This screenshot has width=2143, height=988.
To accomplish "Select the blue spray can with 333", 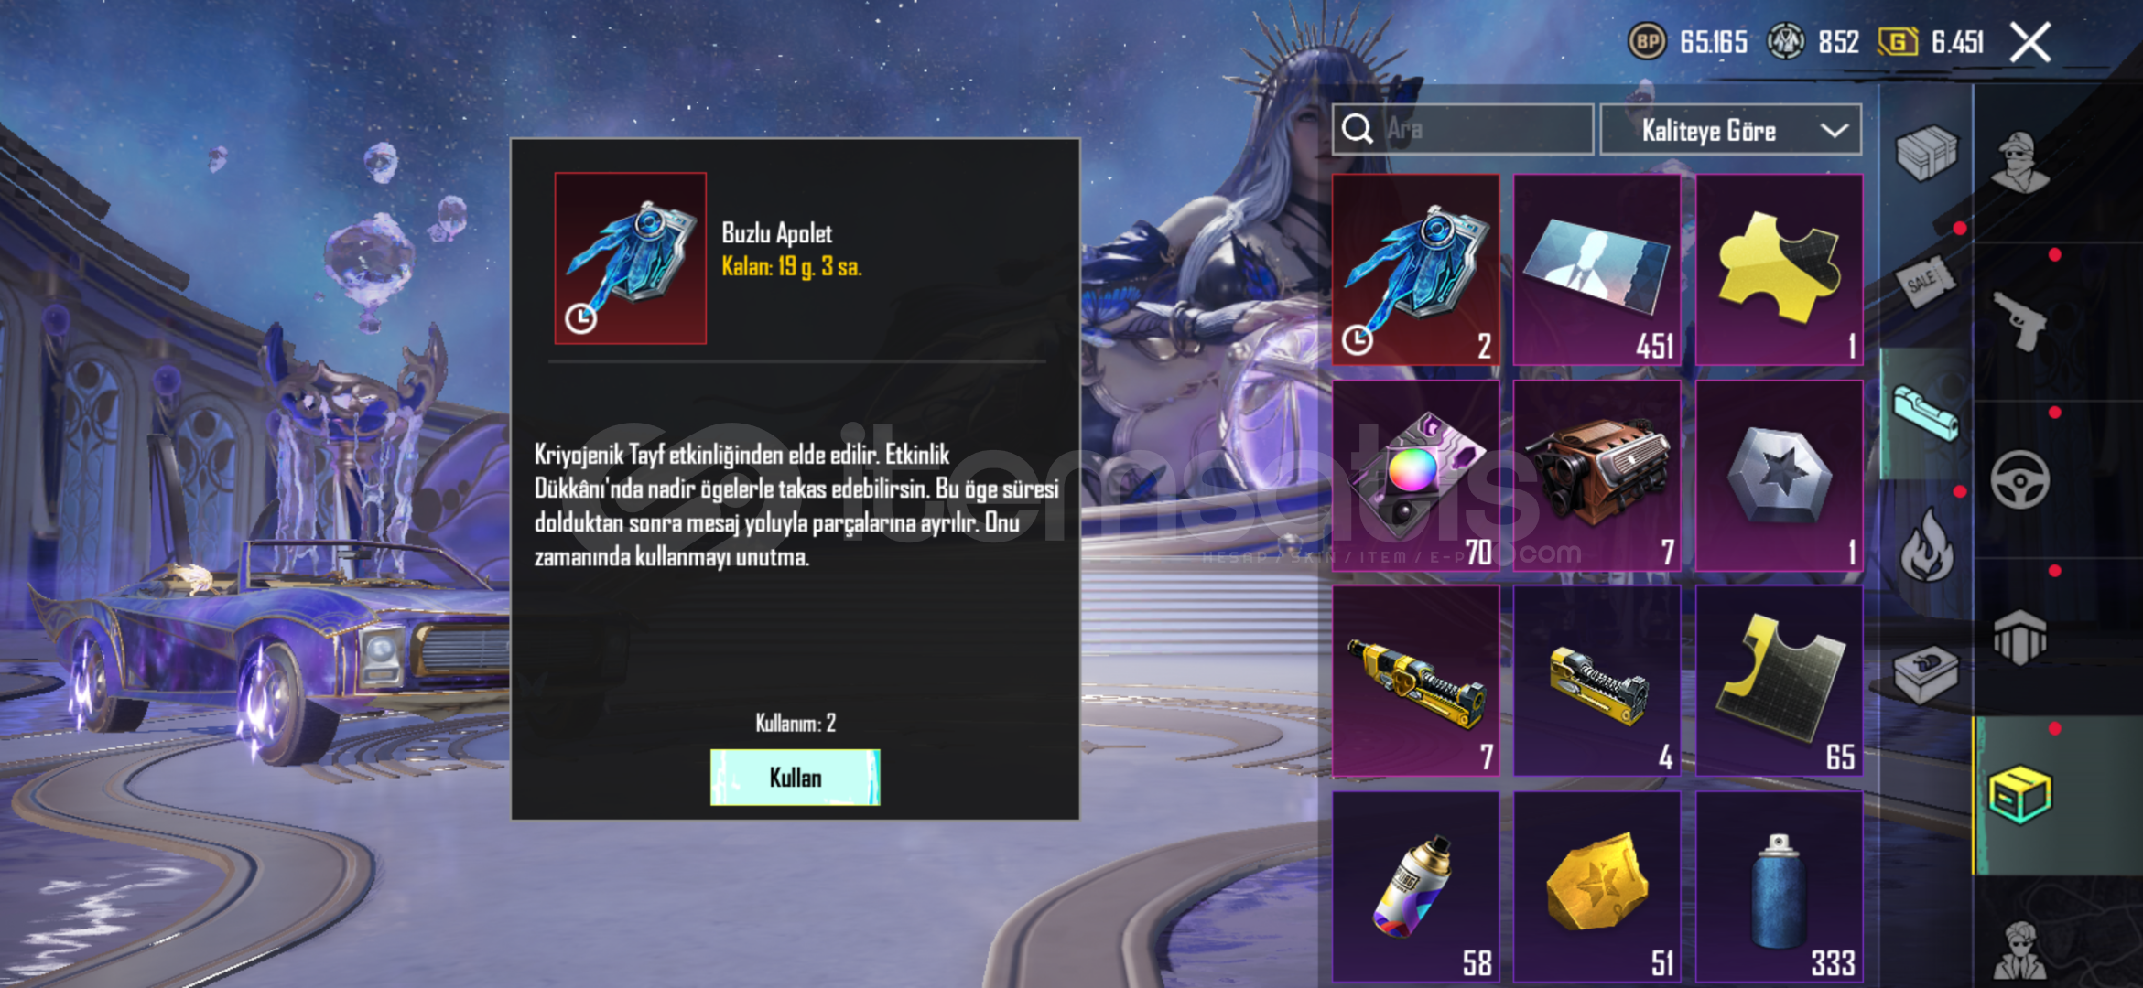I will pyautogui.click(x=1779, y=887).
